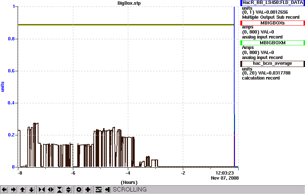The image size is (305, 194).
Task: Click vertical zoom-in icon (hourglass triangles)
Action: (x=60, y=190)
